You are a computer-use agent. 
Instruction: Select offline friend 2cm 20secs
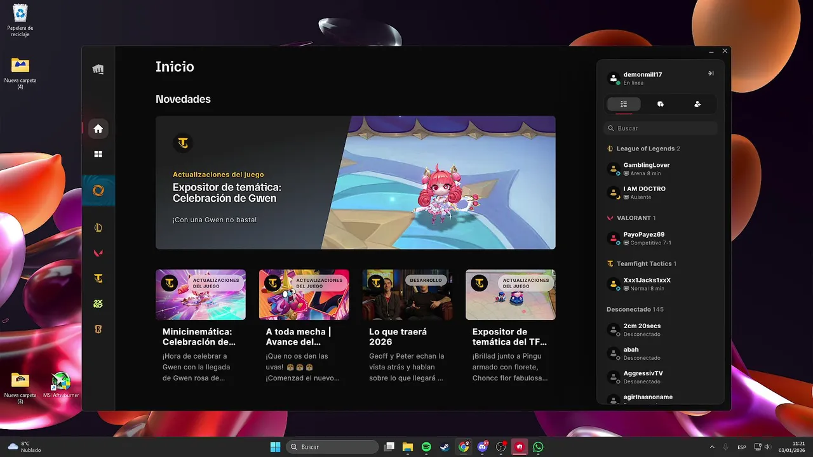[661, 329]
